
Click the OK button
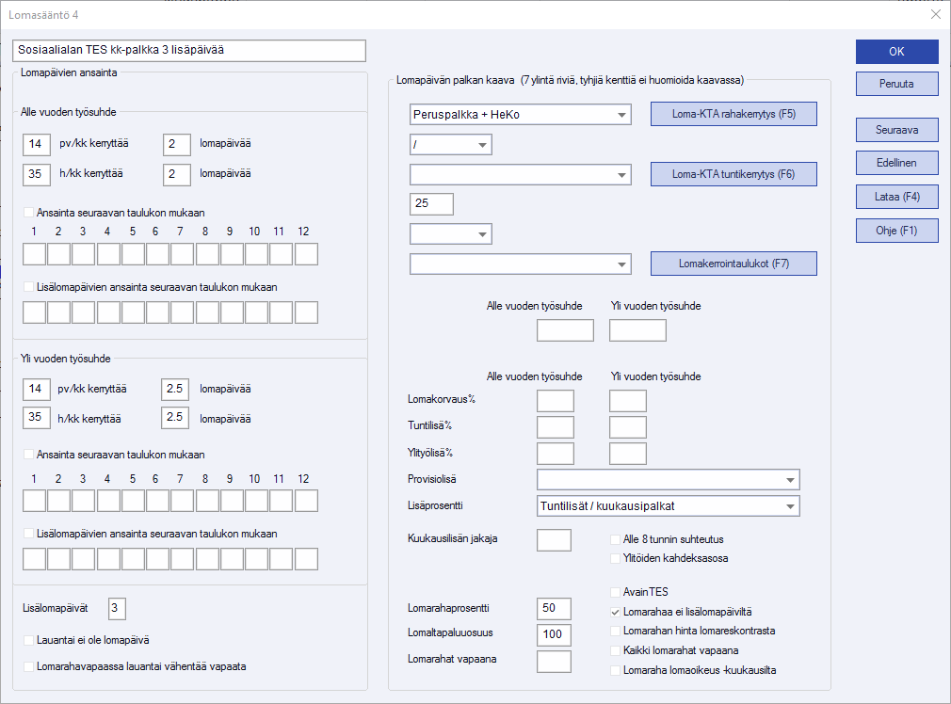(896, 52)
